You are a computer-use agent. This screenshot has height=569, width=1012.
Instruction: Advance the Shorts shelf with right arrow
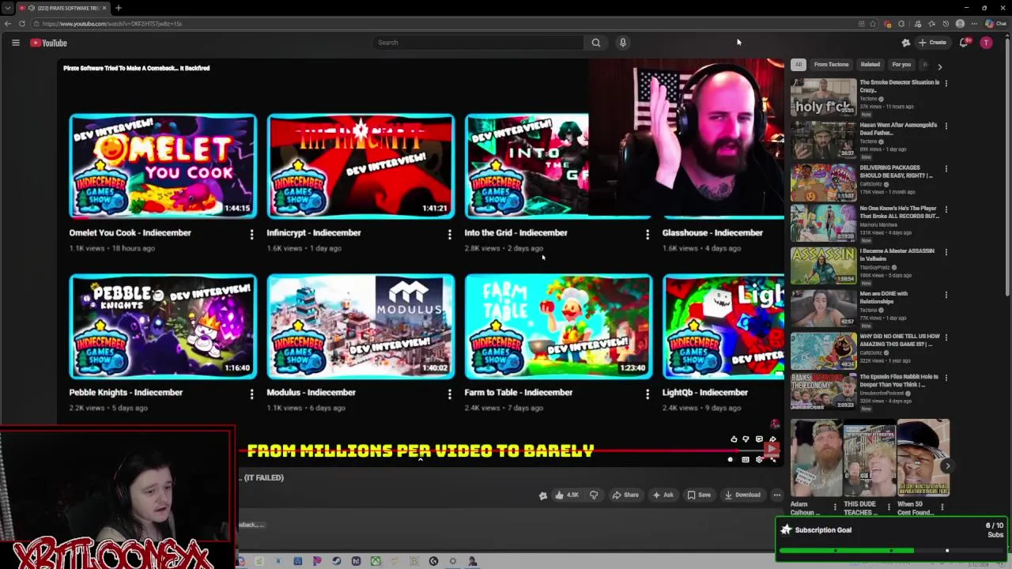tap(947, 466)
